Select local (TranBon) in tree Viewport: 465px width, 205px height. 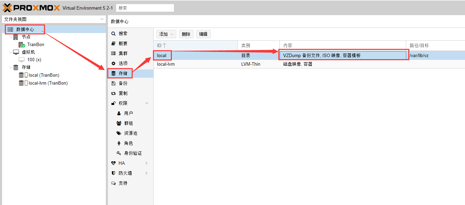(x=44, y=75)
